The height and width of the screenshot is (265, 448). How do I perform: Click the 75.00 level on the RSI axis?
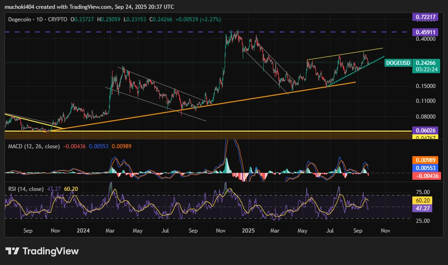[x=422, y=192]
